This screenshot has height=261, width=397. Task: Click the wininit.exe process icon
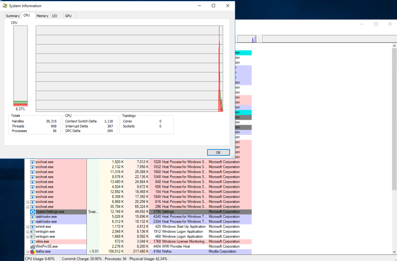tap(33, 227)
